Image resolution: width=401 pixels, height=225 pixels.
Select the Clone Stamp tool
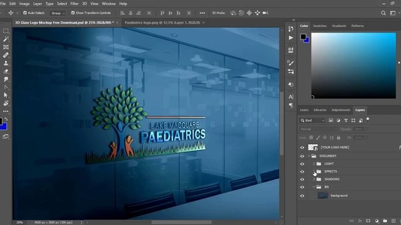click(6, 63)
